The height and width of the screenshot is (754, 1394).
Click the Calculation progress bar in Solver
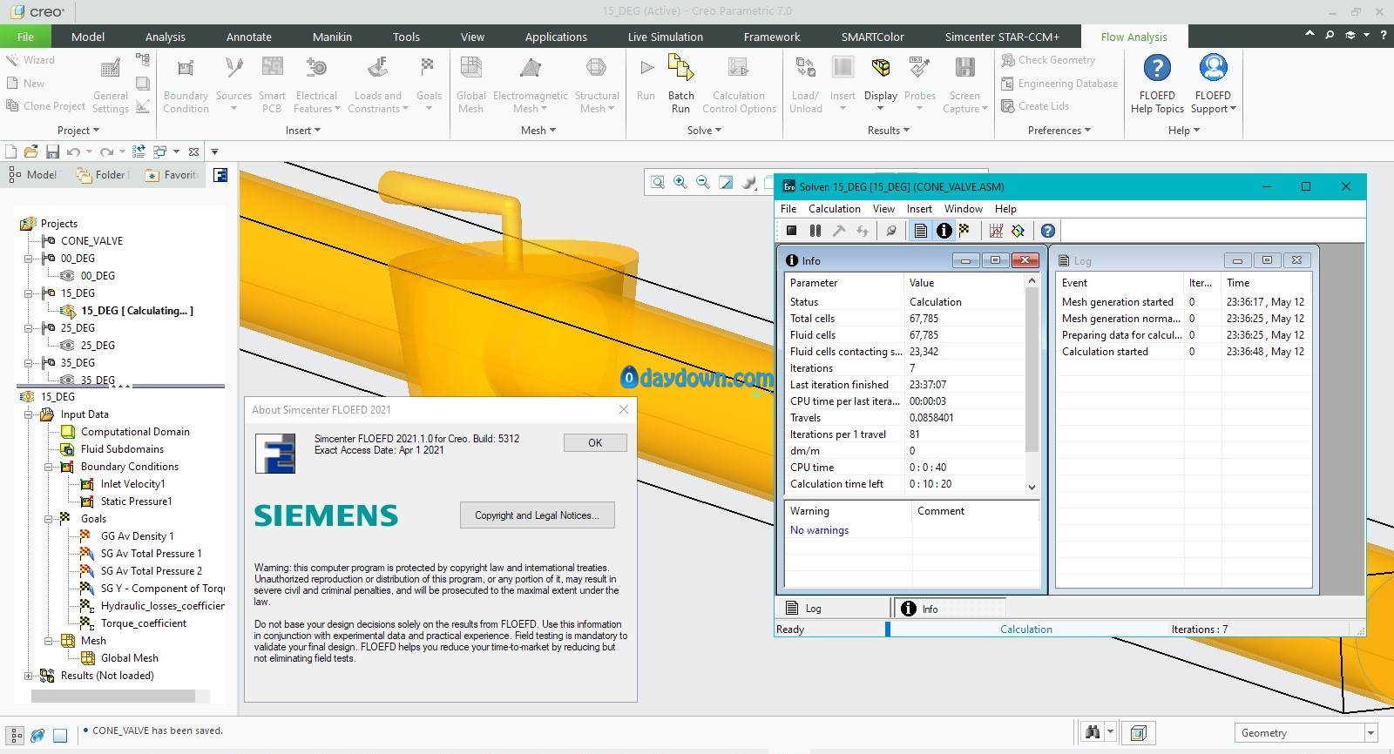click(1025, 629)
